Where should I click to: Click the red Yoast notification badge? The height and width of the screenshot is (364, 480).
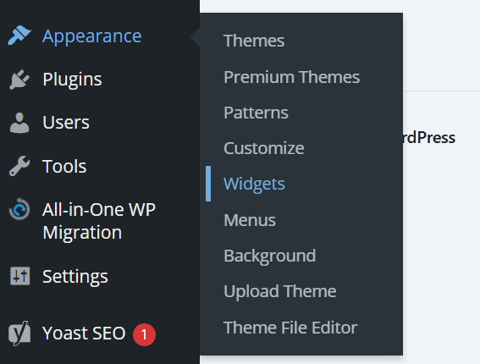(144, 334)
